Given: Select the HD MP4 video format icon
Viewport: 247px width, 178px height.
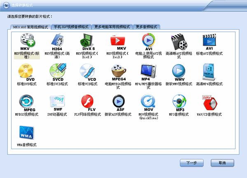Looking at the screenshot, I should [x=209, y=72].
